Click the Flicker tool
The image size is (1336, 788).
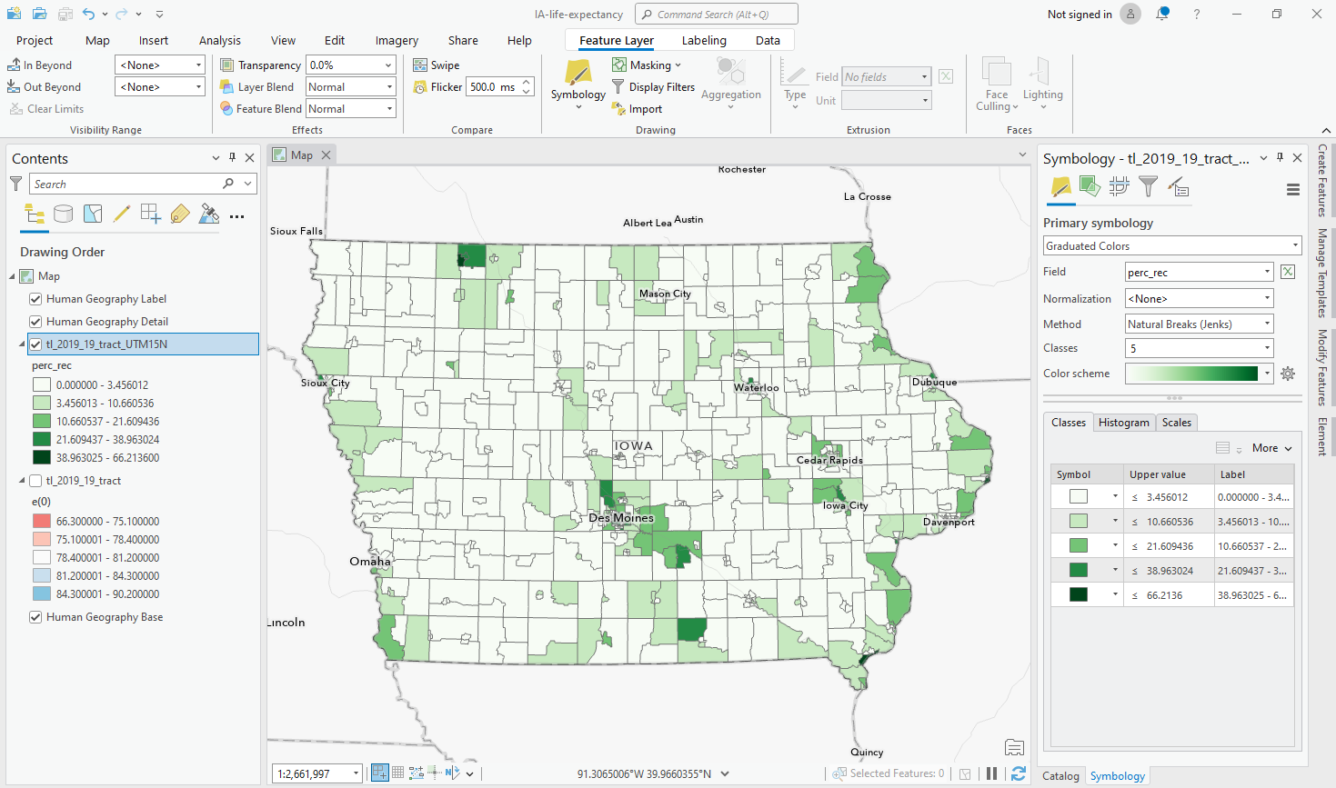point(437,87)
